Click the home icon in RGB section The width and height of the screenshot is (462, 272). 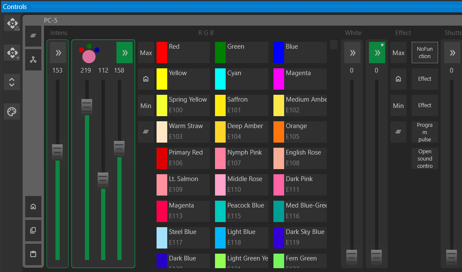pos(146,79)
